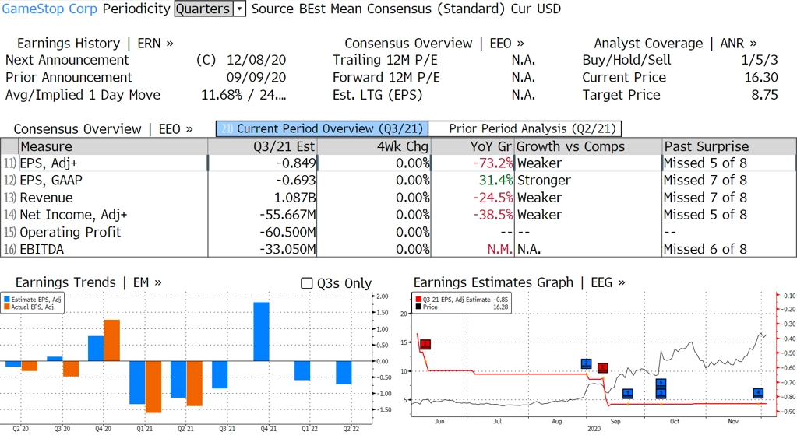797x435 pixels.
Task: Click the -24.5% Revenue YoY growth
Action: coord(492,198)
